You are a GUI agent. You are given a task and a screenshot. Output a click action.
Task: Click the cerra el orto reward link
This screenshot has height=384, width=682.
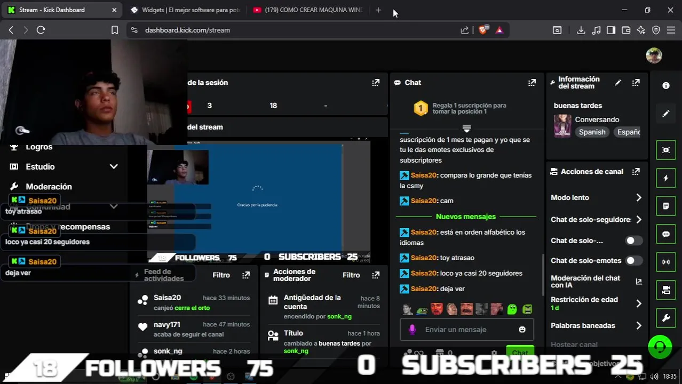192,308
